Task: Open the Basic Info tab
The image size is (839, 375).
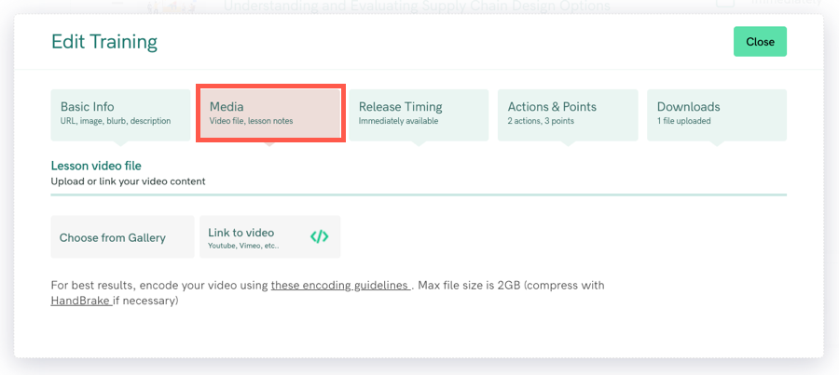Action: tap(120, 114)
